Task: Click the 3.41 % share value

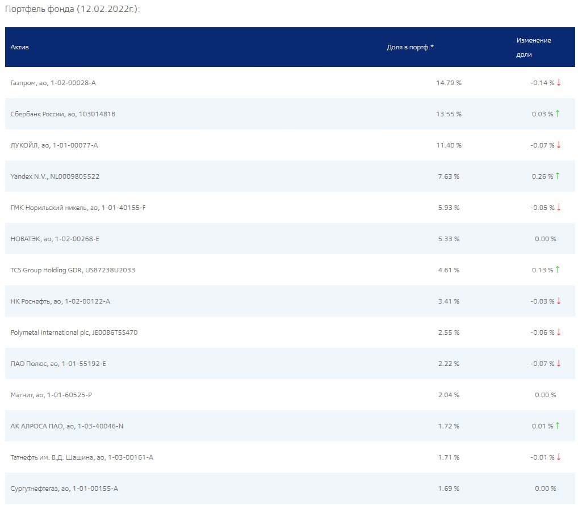Action: (x=449, y=301)
